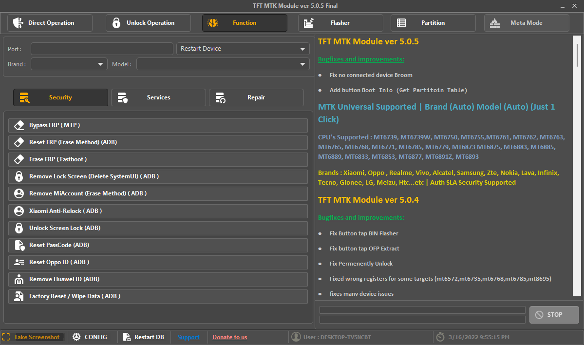Open the Reset Oppo ID tool
Viewport: 584px width, 345px height.
click(x=19, y=262)
